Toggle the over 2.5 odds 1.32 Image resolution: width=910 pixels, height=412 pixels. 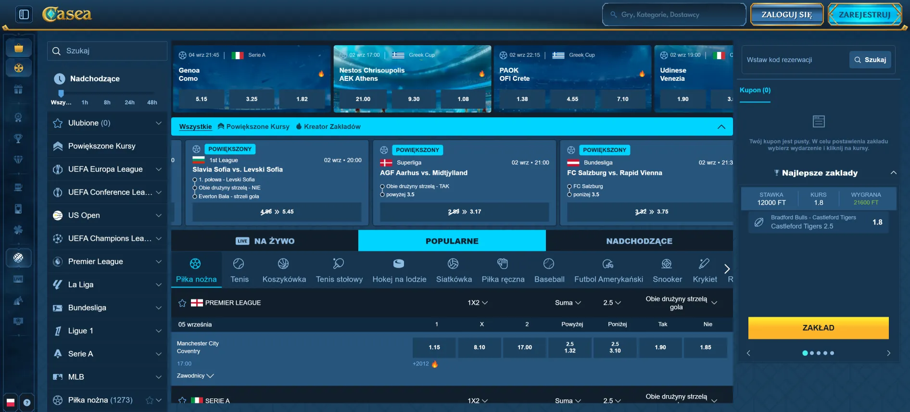click(x=570, y=347)
